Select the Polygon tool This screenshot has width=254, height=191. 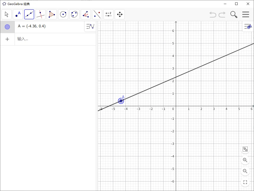pos(52,14)
